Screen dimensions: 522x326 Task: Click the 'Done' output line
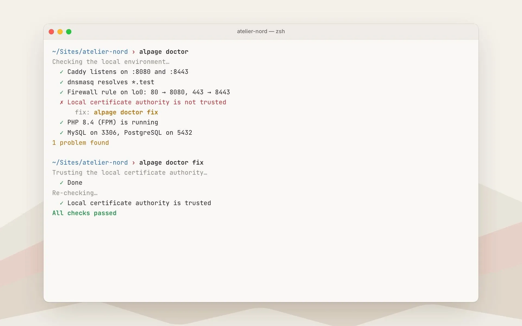click(75, 183)
